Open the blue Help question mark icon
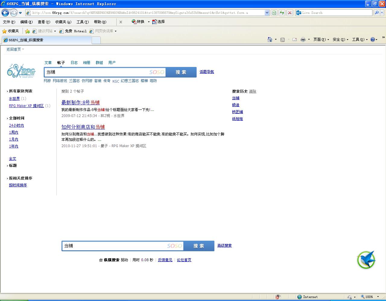 pos(373,40)
